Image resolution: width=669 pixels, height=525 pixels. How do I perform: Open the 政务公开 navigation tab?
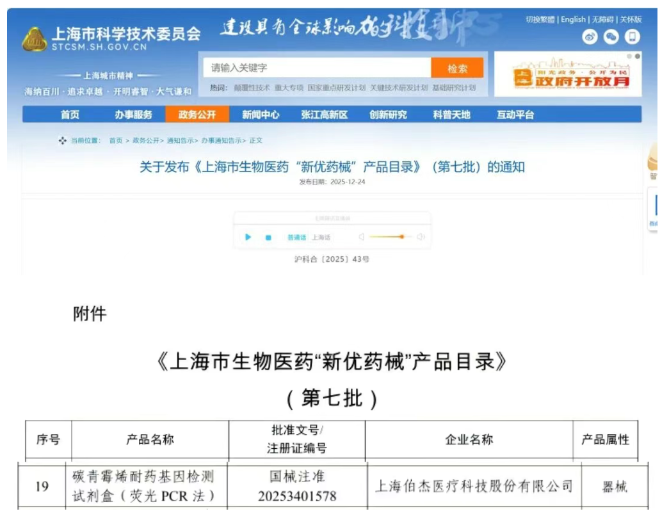coord(197,115)
